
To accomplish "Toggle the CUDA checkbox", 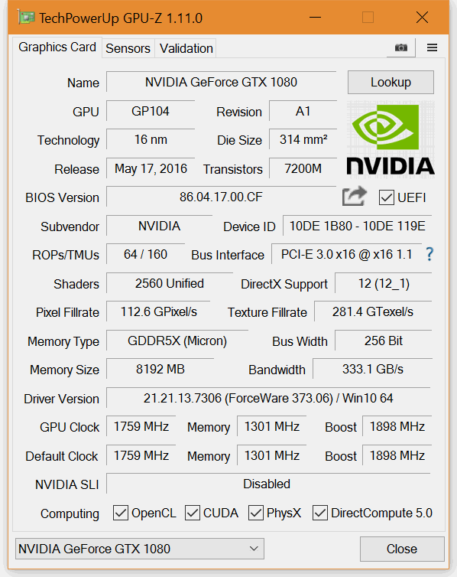I will (192, 513).
